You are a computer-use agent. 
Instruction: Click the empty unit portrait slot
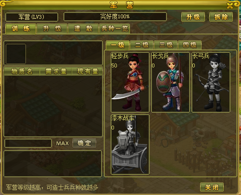(16, 54)
